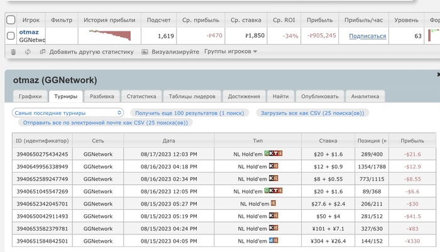Click the refresh arrows icon
Screen dimensions: 440x252
click(28, 52)
